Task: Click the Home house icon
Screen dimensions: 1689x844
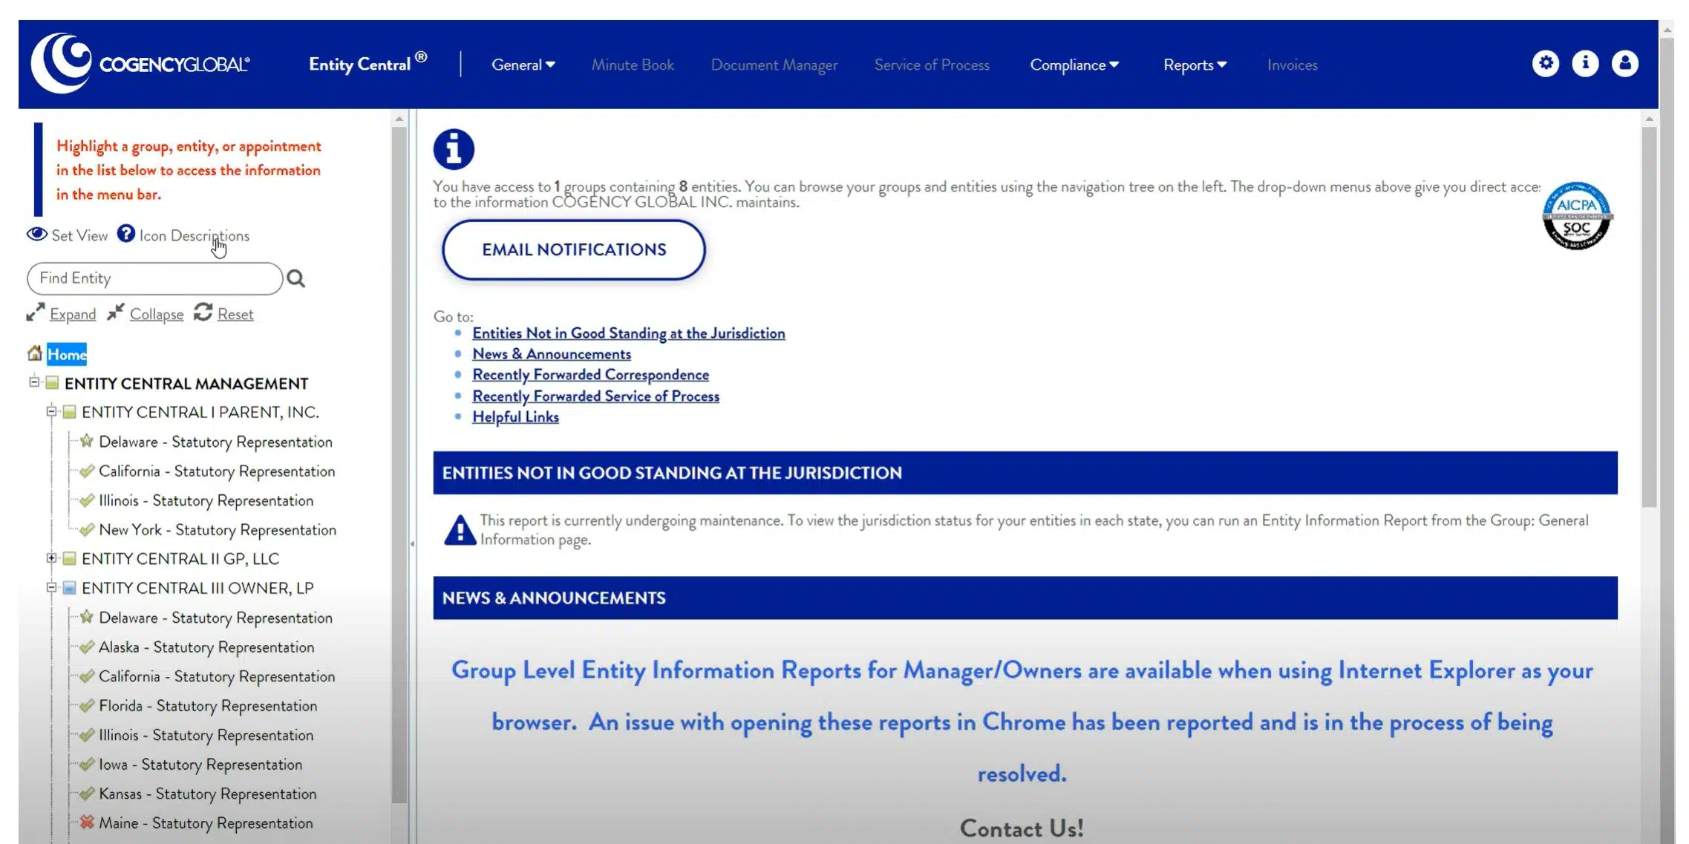Action: [34, 353]
